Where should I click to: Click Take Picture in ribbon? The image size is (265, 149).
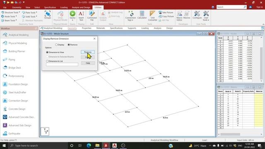point(166,12)
